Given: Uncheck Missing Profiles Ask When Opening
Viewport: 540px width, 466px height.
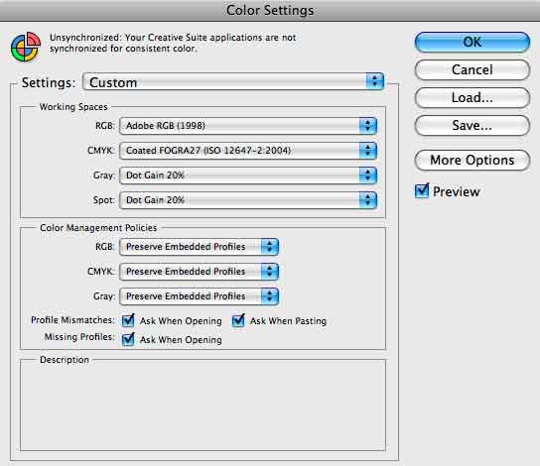Looking at the screenshot, I should click(x=128, y=339).
